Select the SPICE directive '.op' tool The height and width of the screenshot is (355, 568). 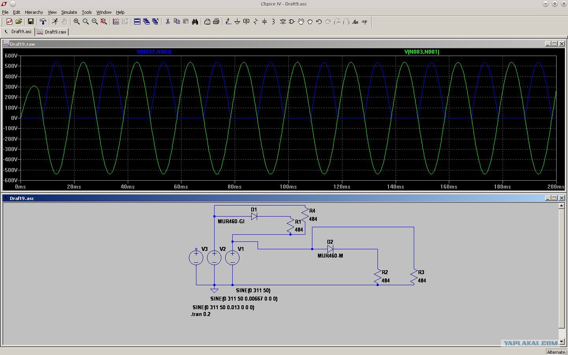tap(364, 22)
